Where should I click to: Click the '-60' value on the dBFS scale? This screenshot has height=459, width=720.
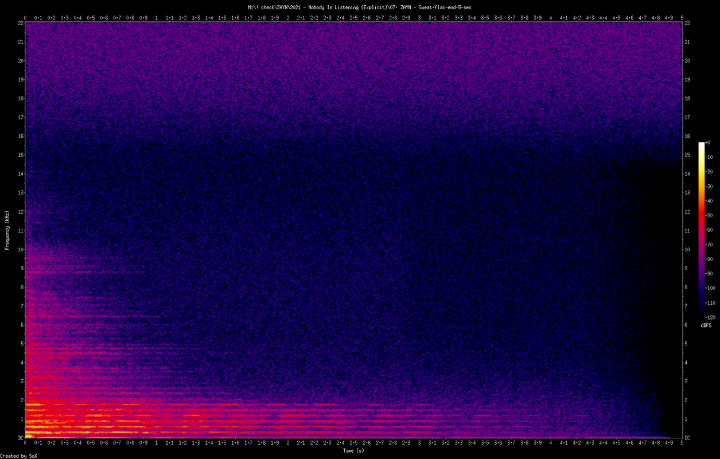click(x=709, y=229)
